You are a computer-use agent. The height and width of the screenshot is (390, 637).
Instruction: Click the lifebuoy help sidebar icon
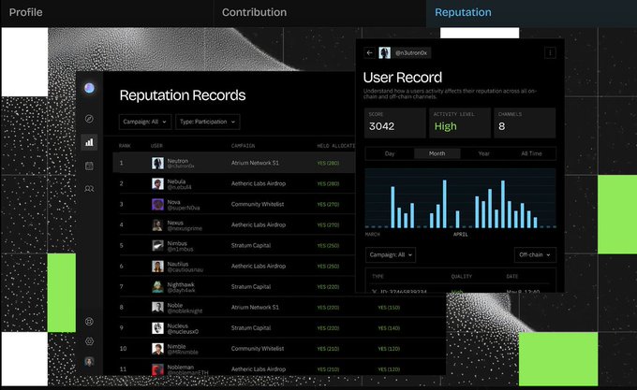pyautogui.click(x=89, y=322)
